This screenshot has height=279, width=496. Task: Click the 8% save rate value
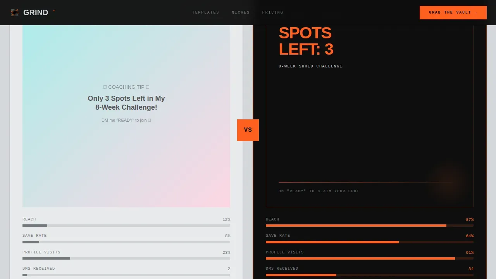[227, 236]
